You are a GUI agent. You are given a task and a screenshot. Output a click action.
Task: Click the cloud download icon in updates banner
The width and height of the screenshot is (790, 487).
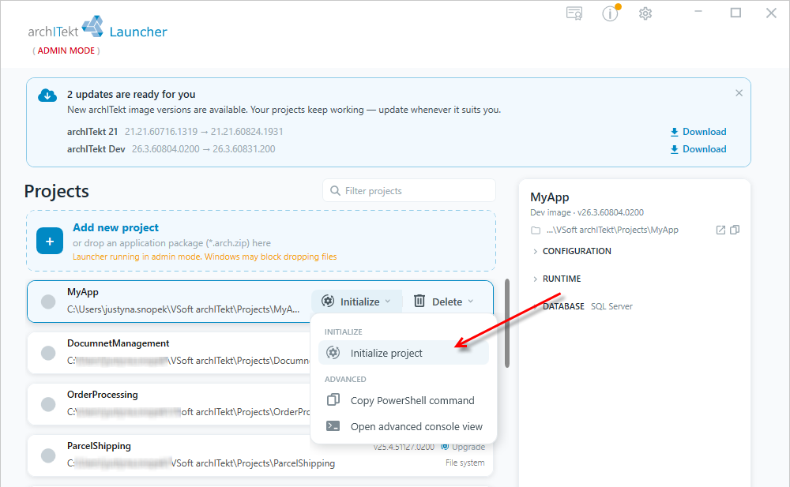point(47,96)
